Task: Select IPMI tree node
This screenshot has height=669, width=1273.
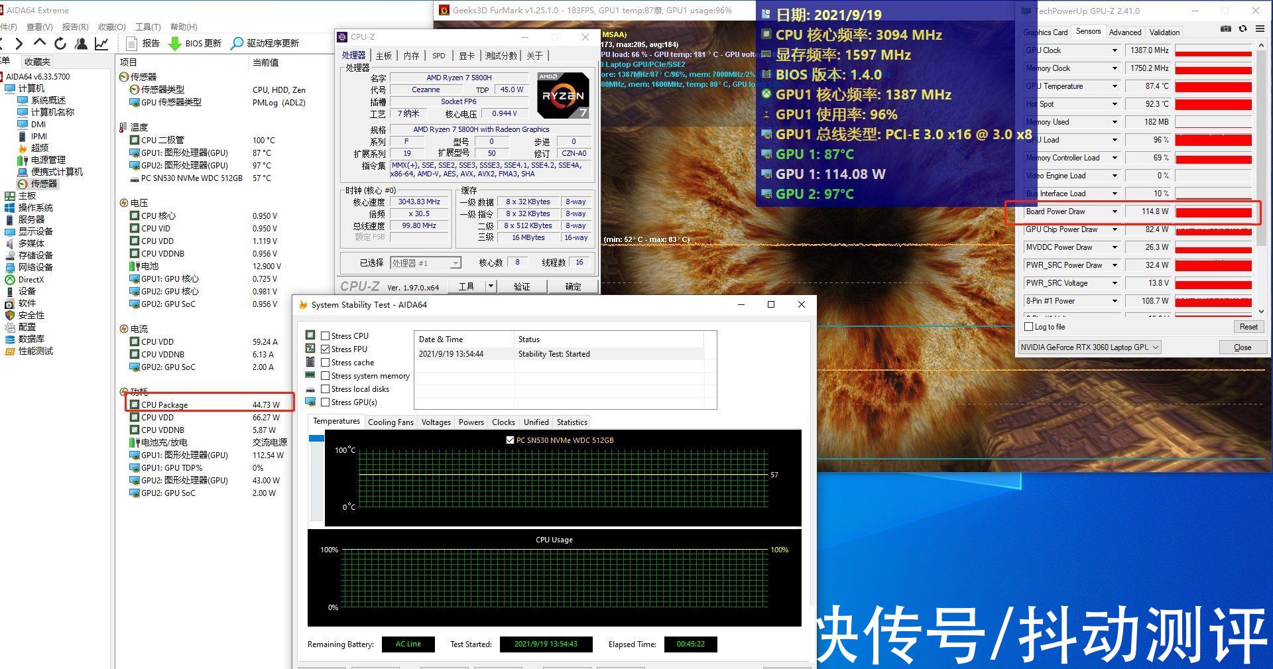Action: (32, 136)
